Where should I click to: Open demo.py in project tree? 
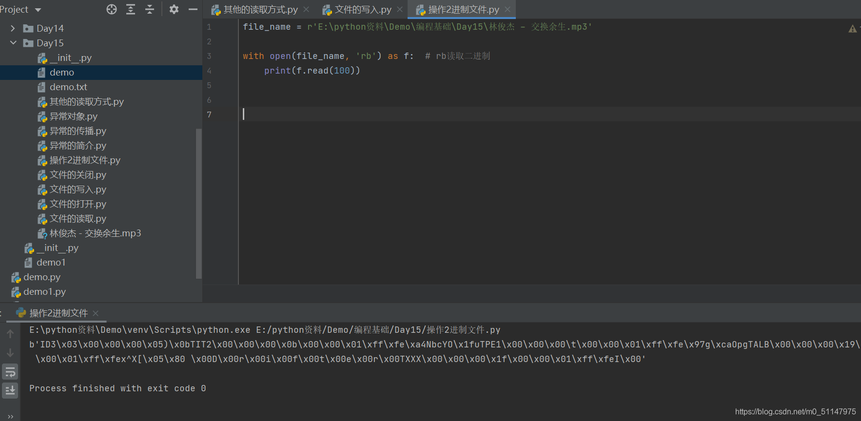[x=36, y=277]
